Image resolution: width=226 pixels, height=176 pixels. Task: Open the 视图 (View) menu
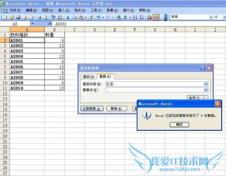pos(47,10)
